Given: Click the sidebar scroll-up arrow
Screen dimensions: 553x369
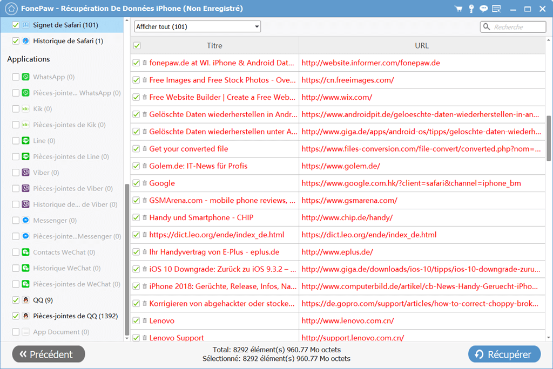Looking at the screenshot, I should coord(127,20).
